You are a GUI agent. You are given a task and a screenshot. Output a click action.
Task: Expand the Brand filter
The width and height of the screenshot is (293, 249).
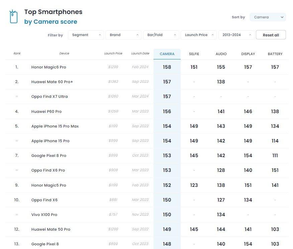(123, 35)
